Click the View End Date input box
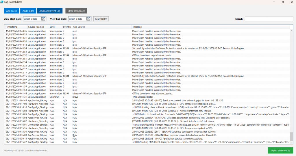The image size is (296, 156). [x=77, y=19]
